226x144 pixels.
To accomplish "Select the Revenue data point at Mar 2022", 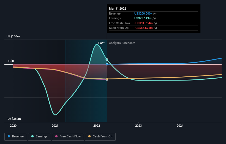I will (107, 64).
